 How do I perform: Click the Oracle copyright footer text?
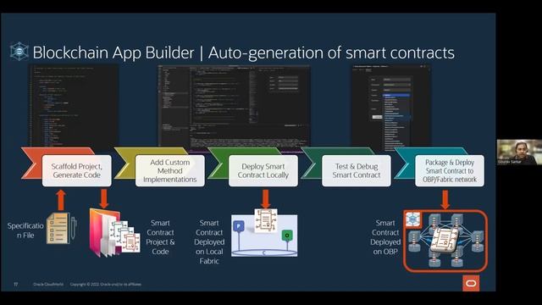[x=105, y=285]
